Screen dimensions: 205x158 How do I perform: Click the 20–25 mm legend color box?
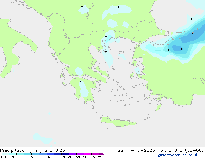(58, 154)
